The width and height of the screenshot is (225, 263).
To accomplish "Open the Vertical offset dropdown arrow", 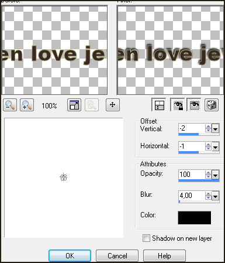I will point(216,129).
